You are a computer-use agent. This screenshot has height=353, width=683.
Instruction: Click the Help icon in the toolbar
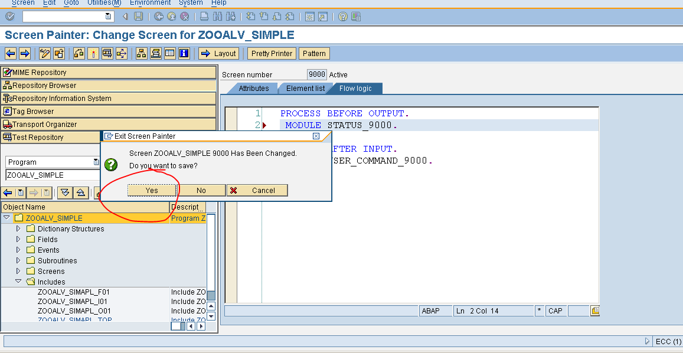[342, 16]
